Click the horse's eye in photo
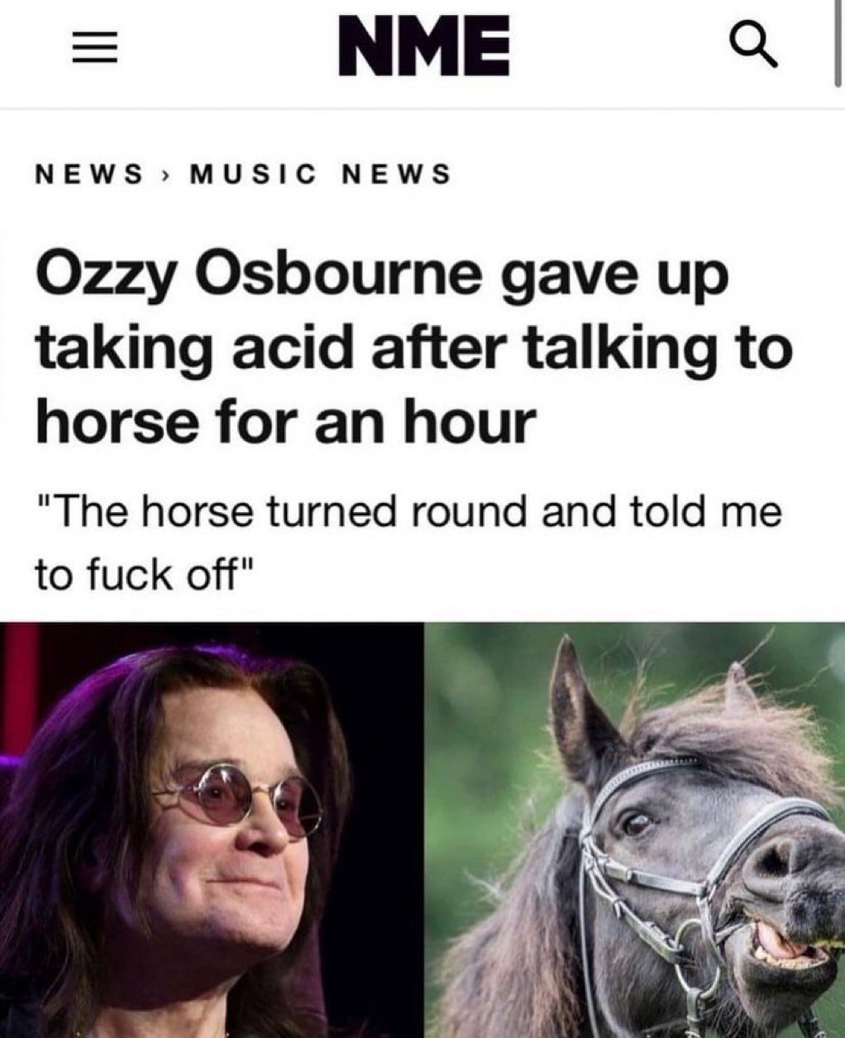 635,823
